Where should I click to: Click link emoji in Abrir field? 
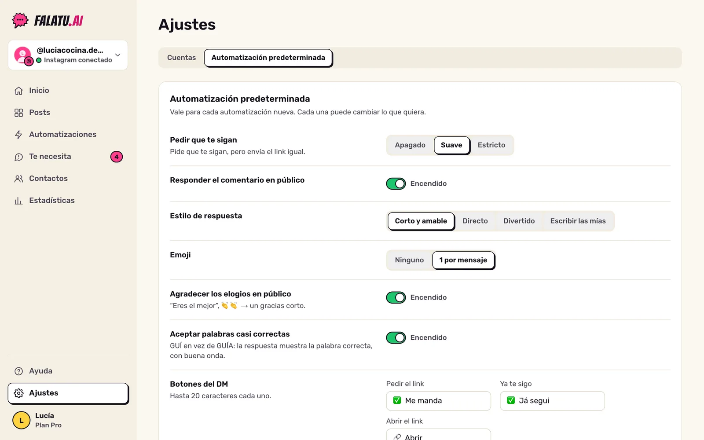point(397,437)
